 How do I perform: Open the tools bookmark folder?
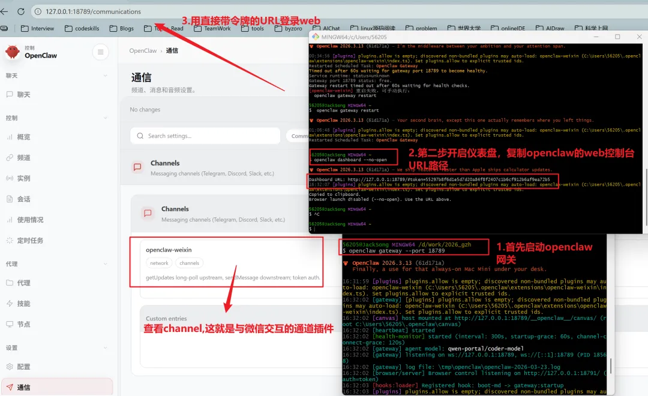pyautogui.click(x=253, y=29)
